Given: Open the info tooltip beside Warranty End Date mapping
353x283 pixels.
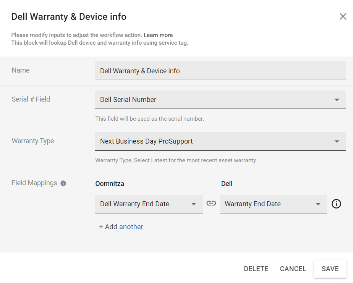Looking at the screenshot, I should 336,204.
